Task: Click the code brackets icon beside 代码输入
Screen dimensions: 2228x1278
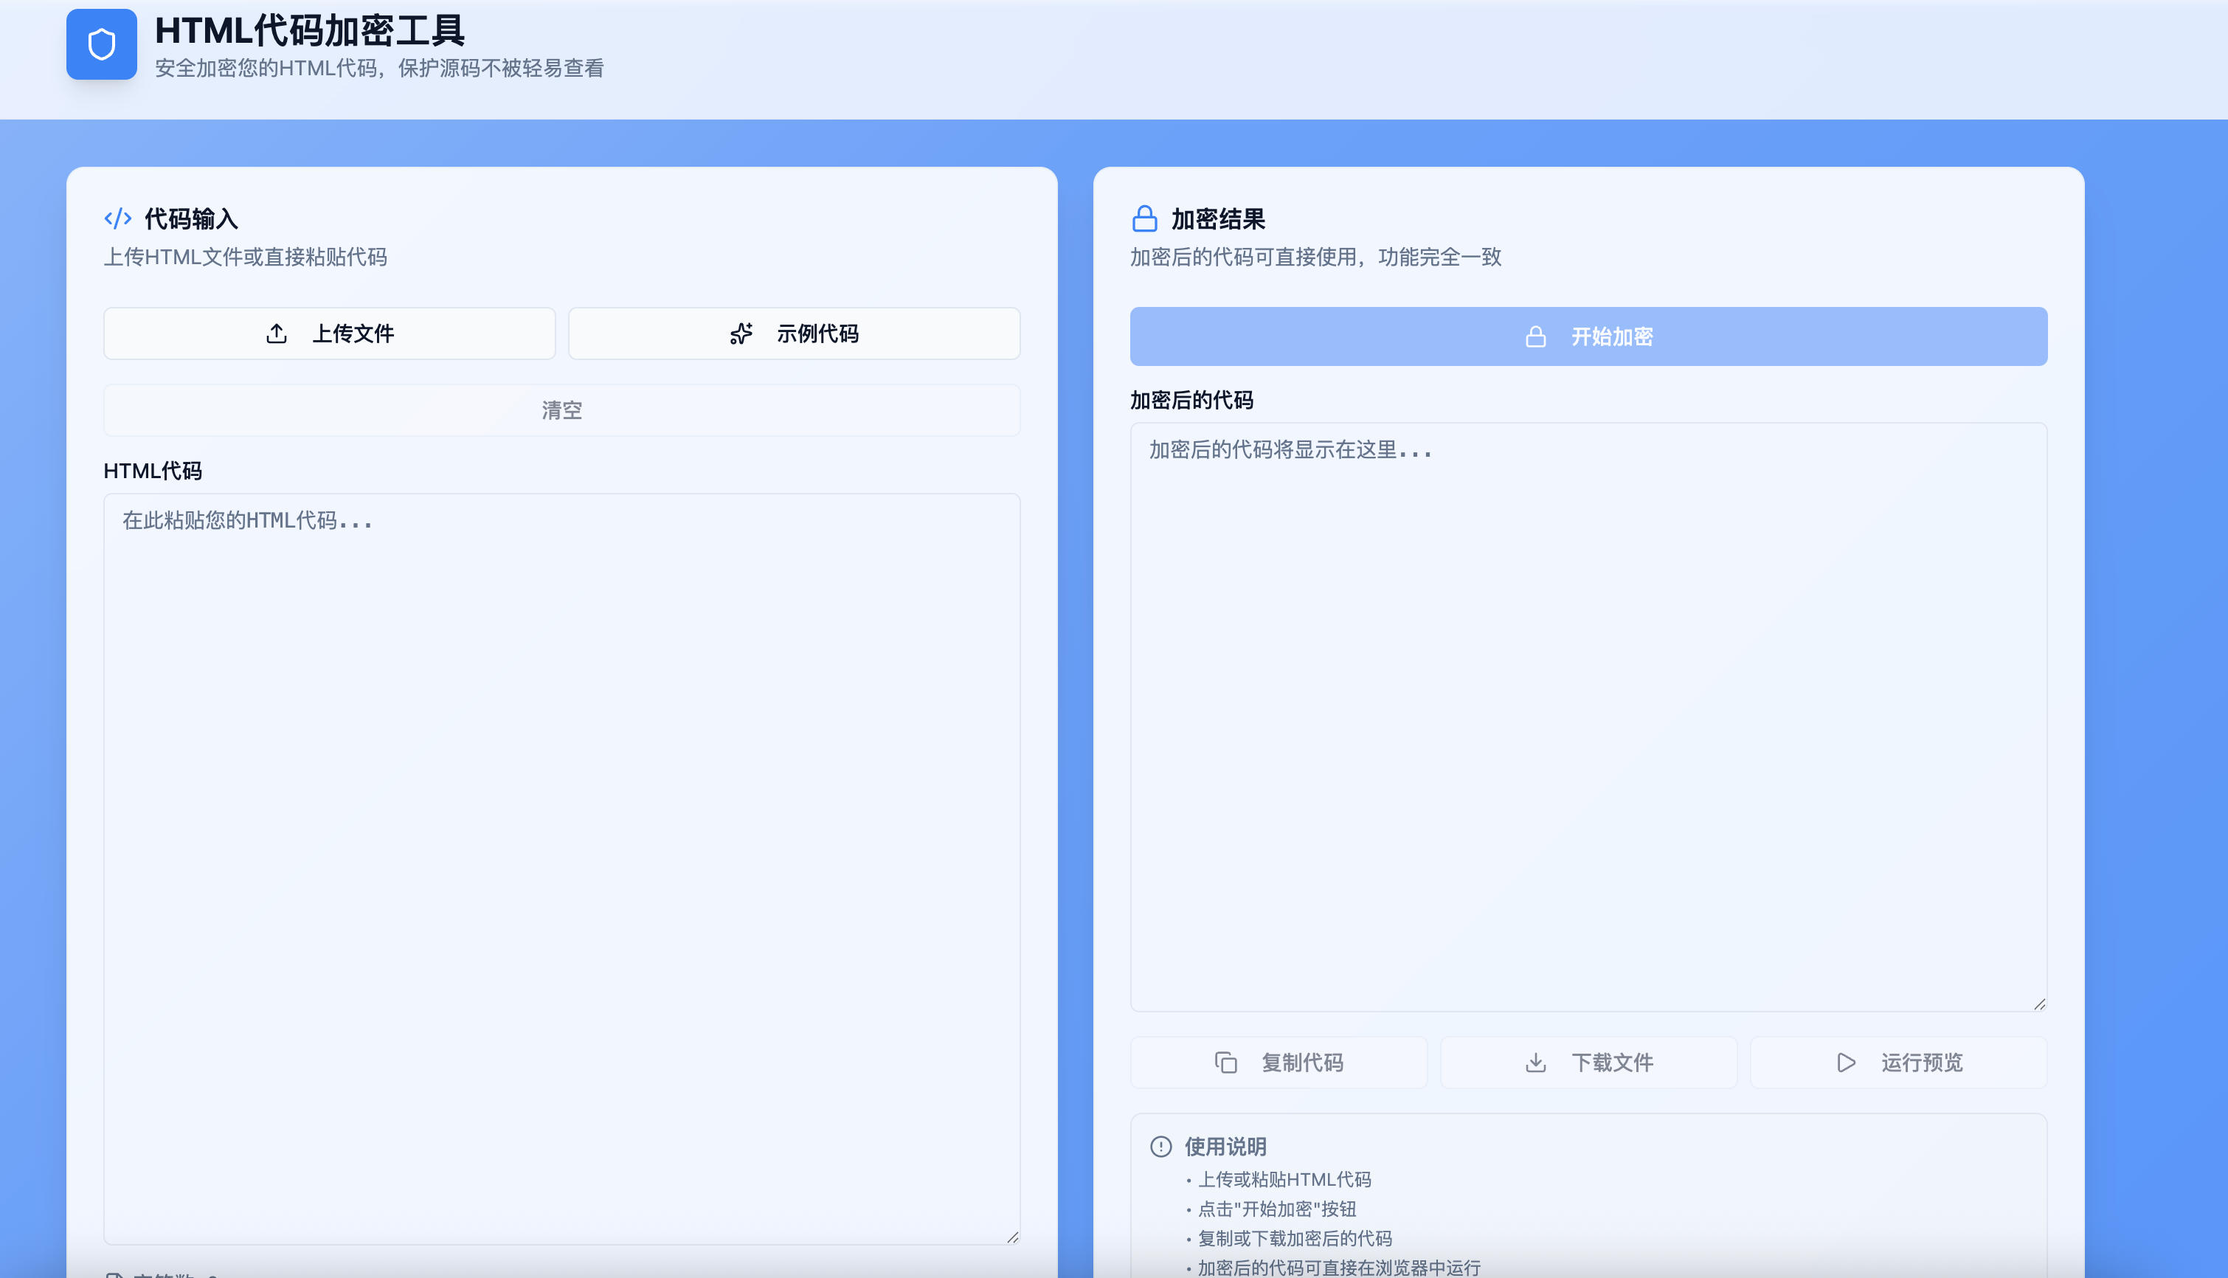Action: click(x=117, y=218)
